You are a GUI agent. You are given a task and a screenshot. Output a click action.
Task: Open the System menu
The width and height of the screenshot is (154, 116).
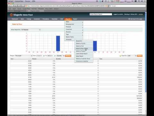point(75,19)
